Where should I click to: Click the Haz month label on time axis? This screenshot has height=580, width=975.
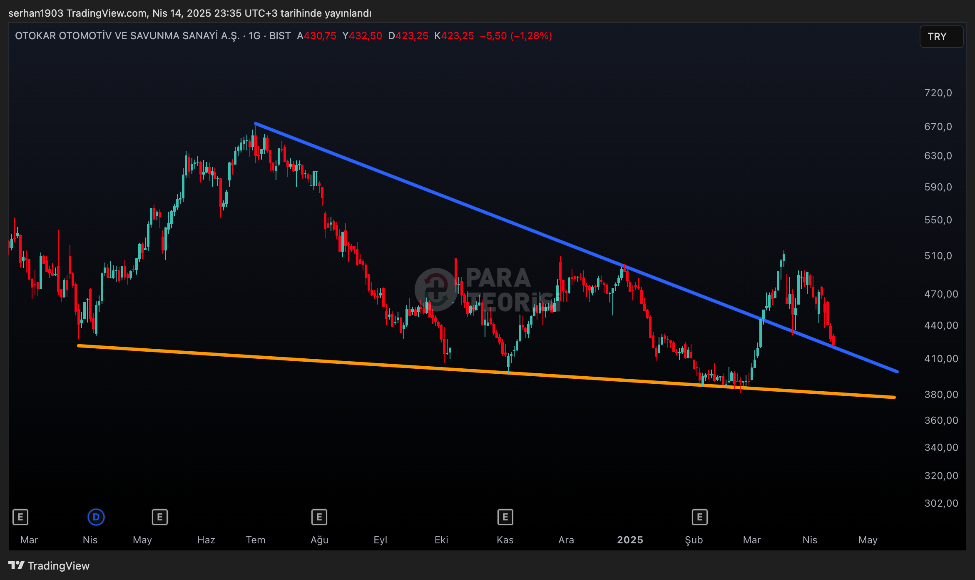pyautogui.click(x=206, y=540)
